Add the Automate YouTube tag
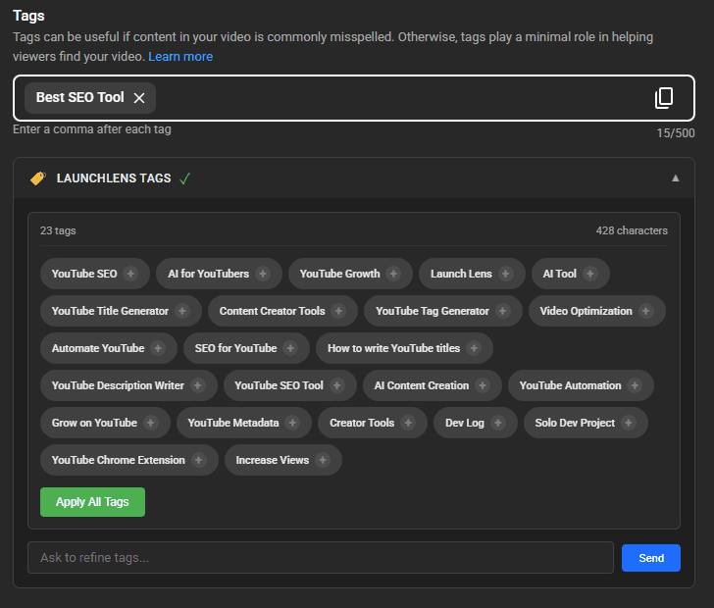This screenshot has height=608, width=714. [x=158, y=348]
